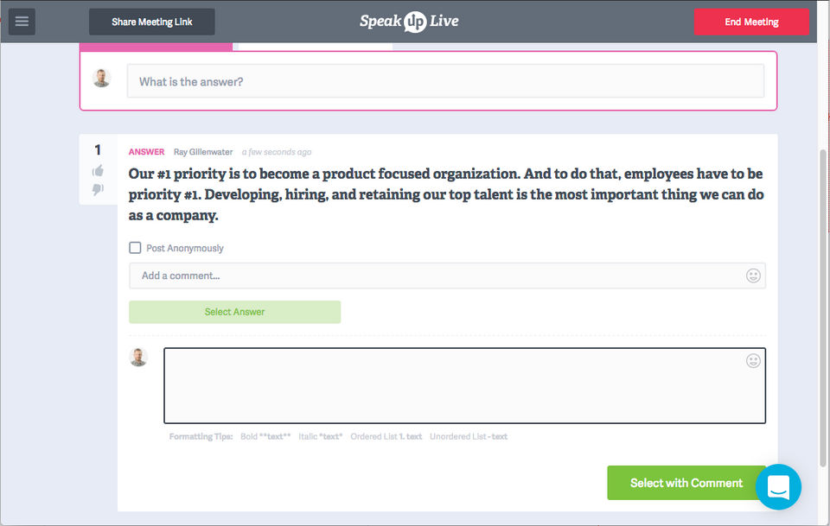Click the page's vertical scrollbar
The width and height of the screenshot is (830, 526).
822,302
